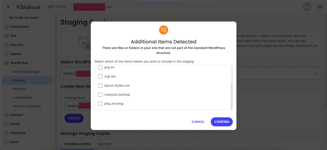Click the Speed sidebar icon
The width and height of the screenshot is (327, 150).
[7, 54]
